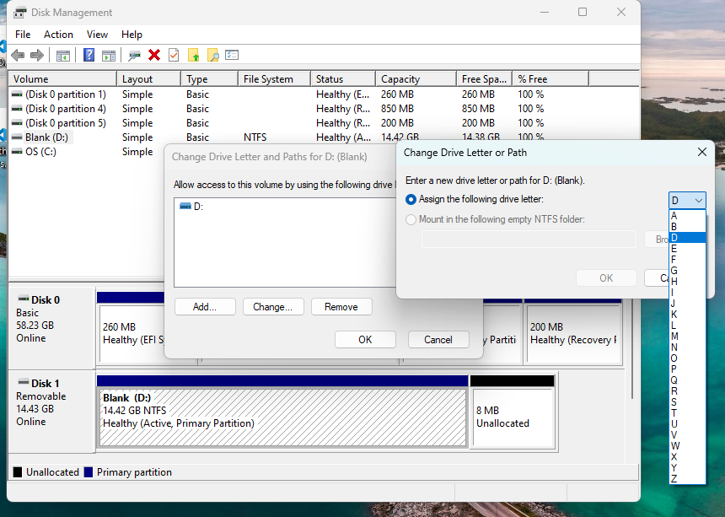725x517 pixels.
Task: Click the folder with green arrow icon
Action: pos(194,55)
